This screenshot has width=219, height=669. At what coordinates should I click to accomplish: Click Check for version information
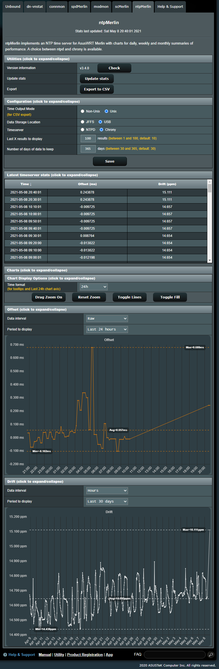coord(114,68)
